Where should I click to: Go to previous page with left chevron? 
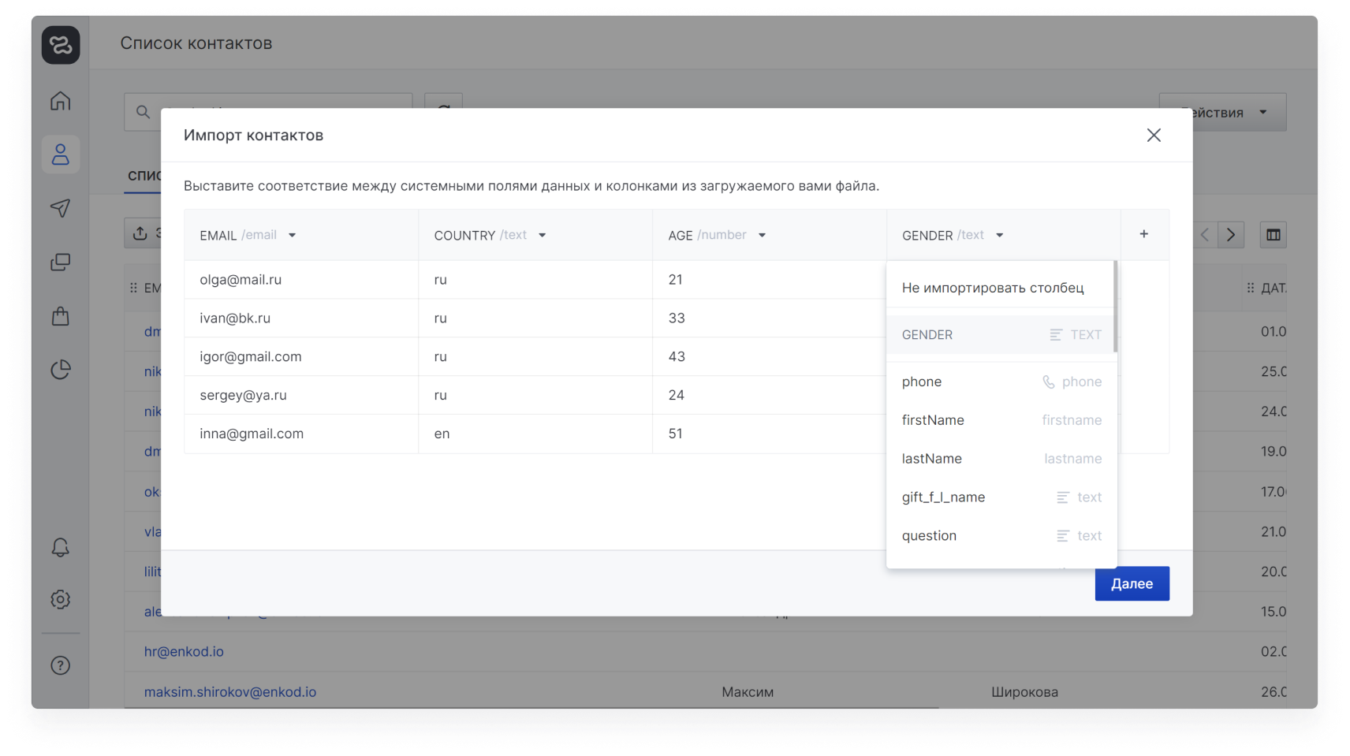coord(1204,235)
